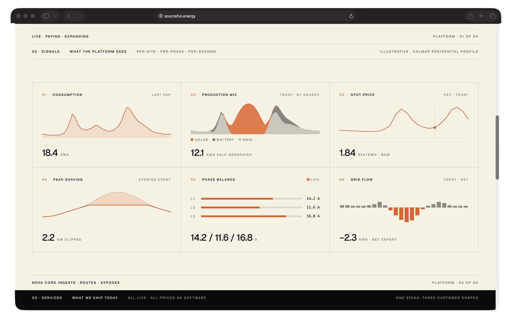Click the globe icon in the address bar
This screenshot has width=512, height=324.
click(x=160, y=16)
